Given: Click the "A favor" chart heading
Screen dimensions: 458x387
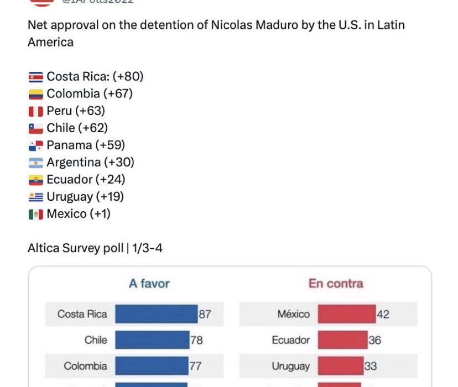Looking at the screenshot, I should tap(149, 284).
